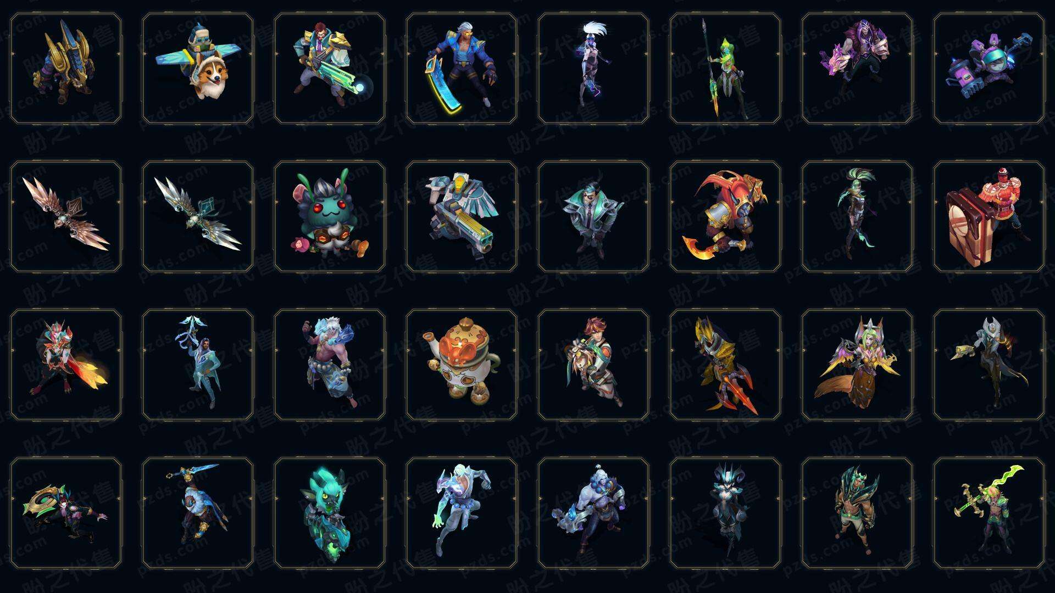Pick the white-haired muscular brawler in teal pants
Viewport: 1055px width, 593px height.
pyautogui.click(x=330, y=365)
